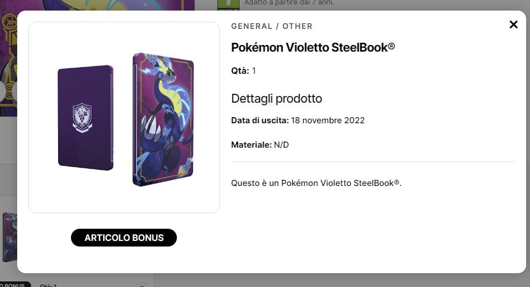
Task: Select the GENERAL / OTHER category label
Action: click(x=272, y=26)
